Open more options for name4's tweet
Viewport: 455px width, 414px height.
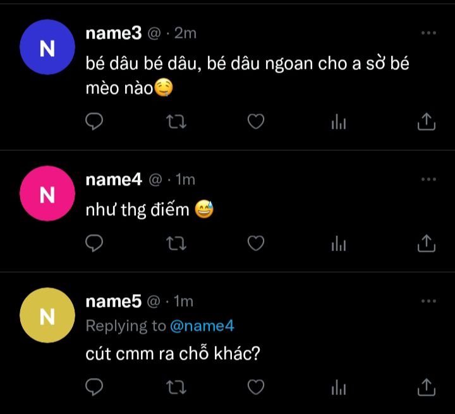point(428,179)
